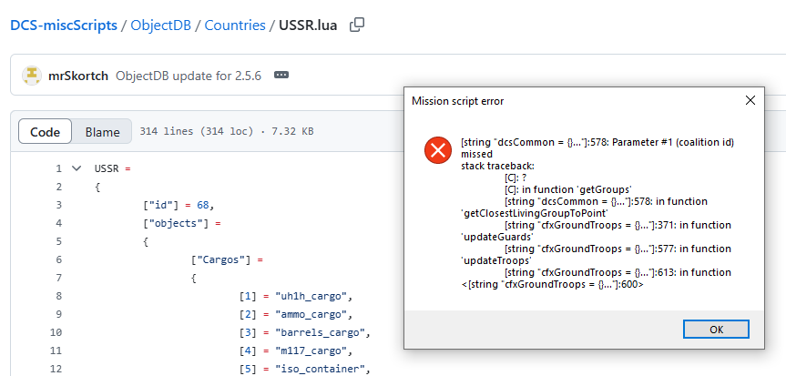Click the "uh1h_cargo" string in code
786x376 pixels.
point(311,296)
